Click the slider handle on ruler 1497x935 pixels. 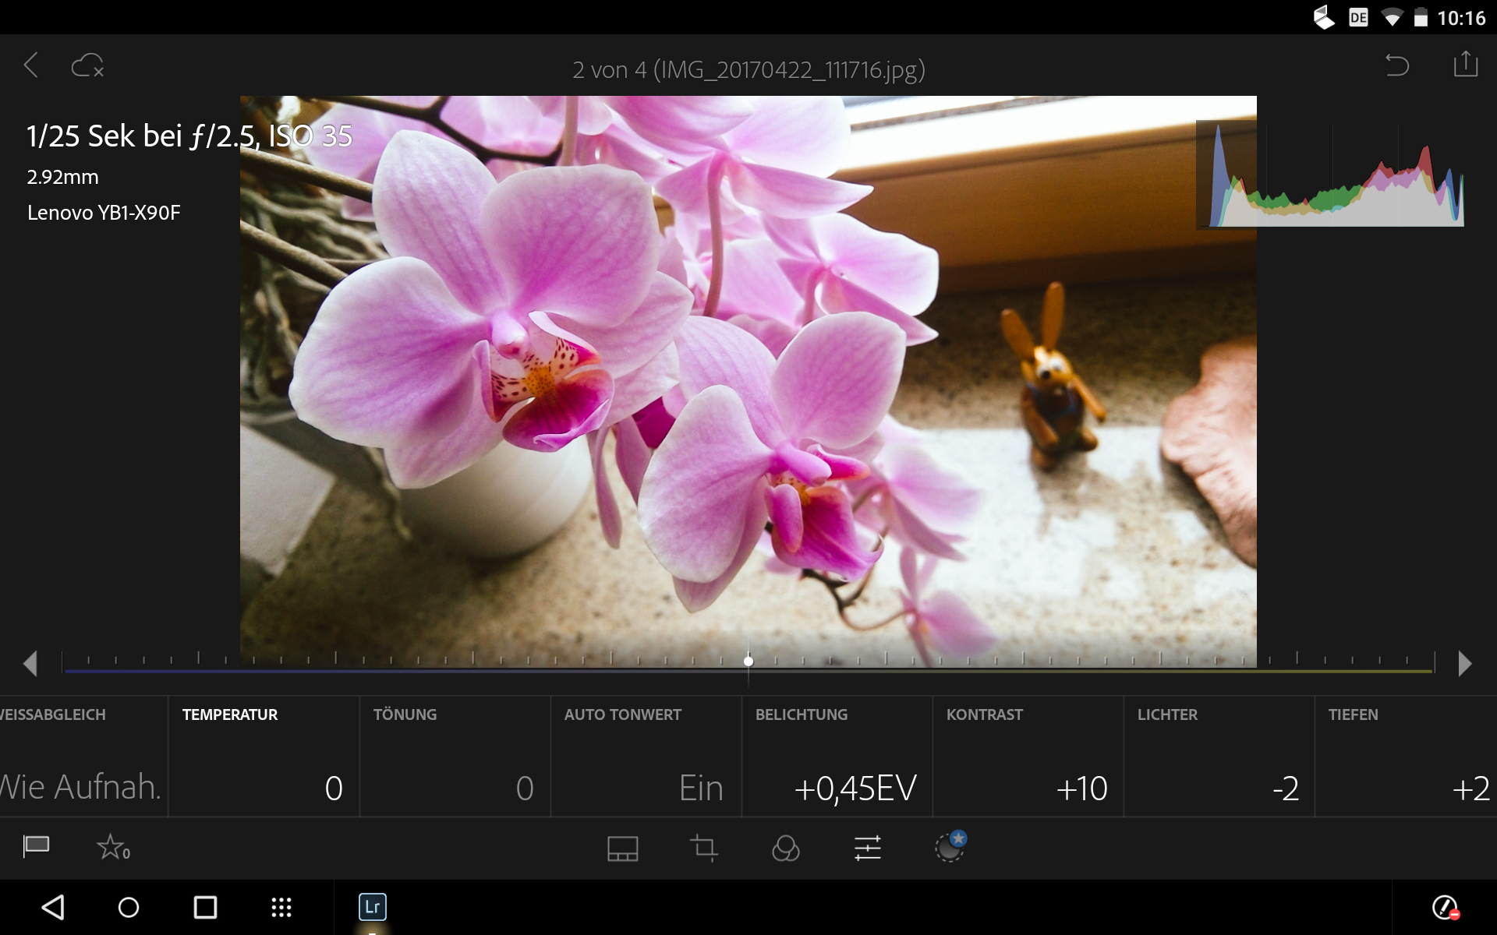(x=748, y=662)
